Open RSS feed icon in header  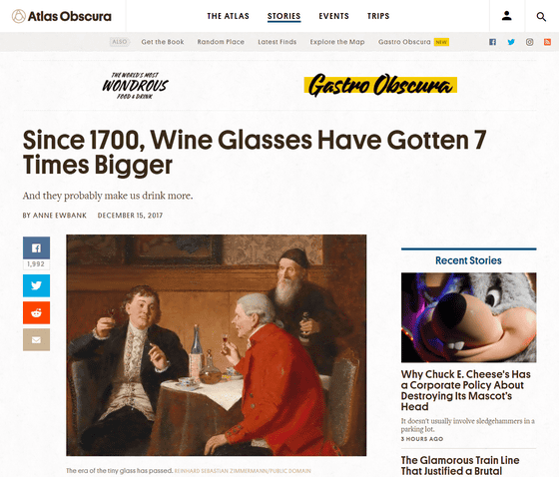547,42
